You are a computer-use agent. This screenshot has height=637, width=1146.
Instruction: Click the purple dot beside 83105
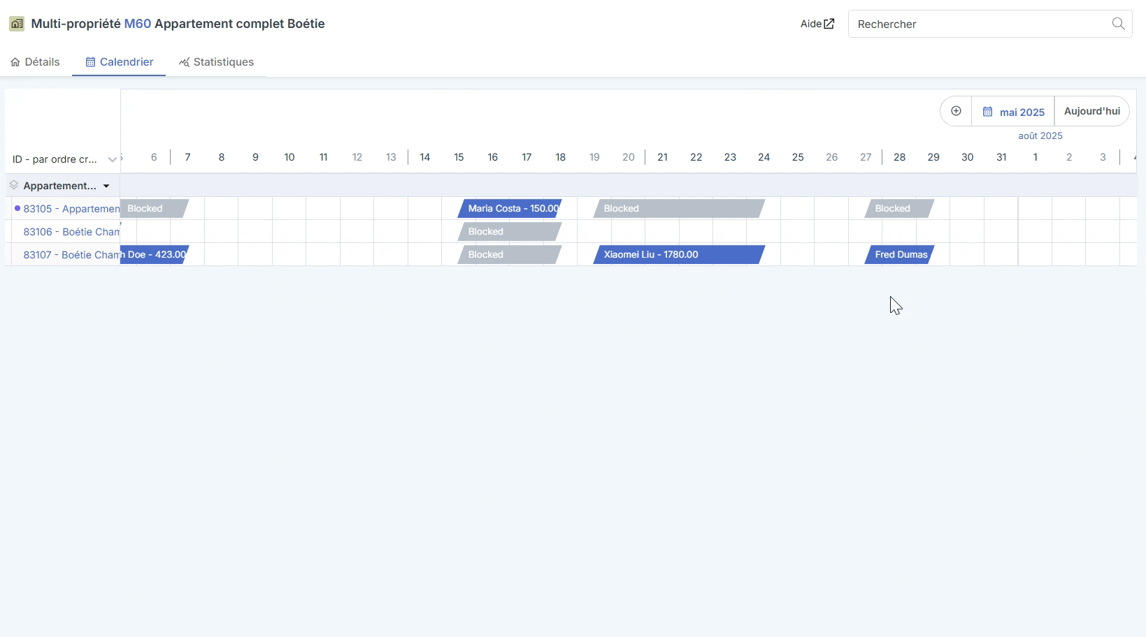coord(17,208)
